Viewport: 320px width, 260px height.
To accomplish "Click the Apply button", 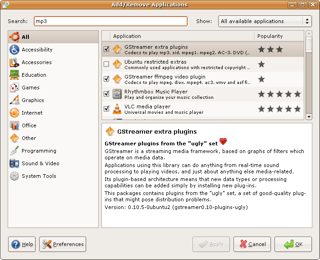I will click(x=211, y=244).
